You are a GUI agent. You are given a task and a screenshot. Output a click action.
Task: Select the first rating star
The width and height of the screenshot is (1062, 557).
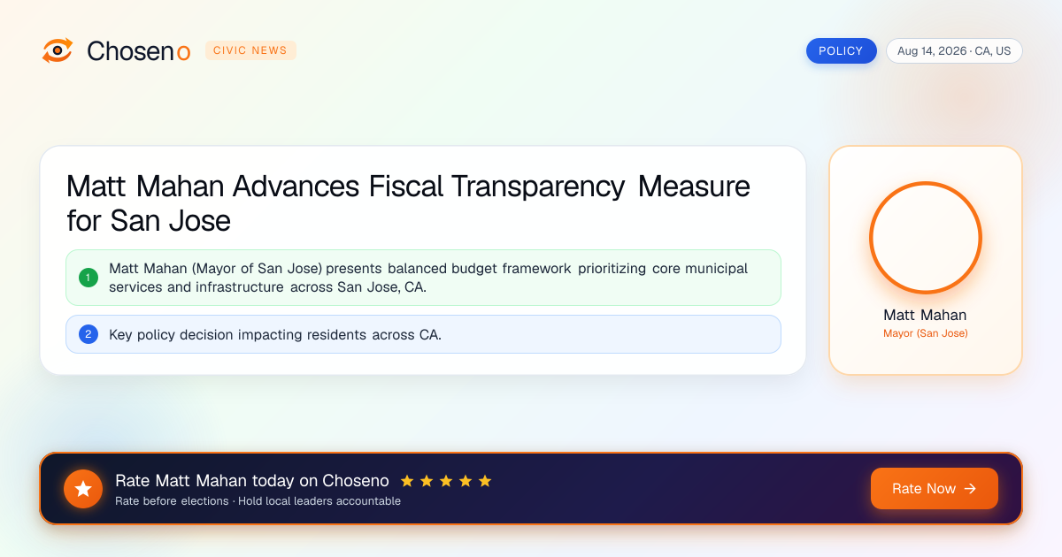[407, 481]
